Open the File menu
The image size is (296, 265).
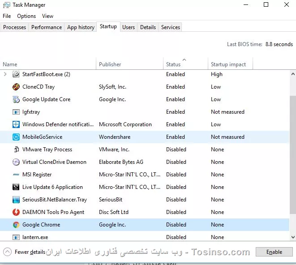[7, 16]
